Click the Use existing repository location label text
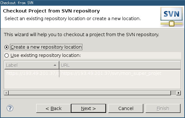185x118 pixels. (x=46, y=55)
